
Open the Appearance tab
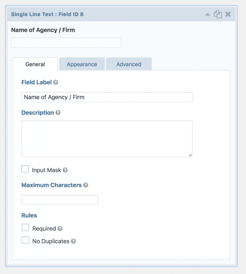pyautogui.click(x=82, y=64)
